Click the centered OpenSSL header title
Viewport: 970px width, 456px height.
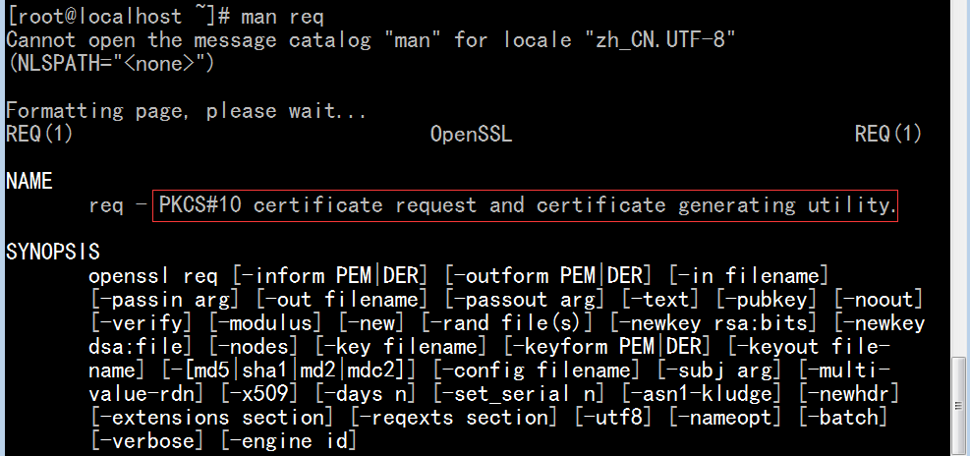pyautogui.click(x=472, y=134)
